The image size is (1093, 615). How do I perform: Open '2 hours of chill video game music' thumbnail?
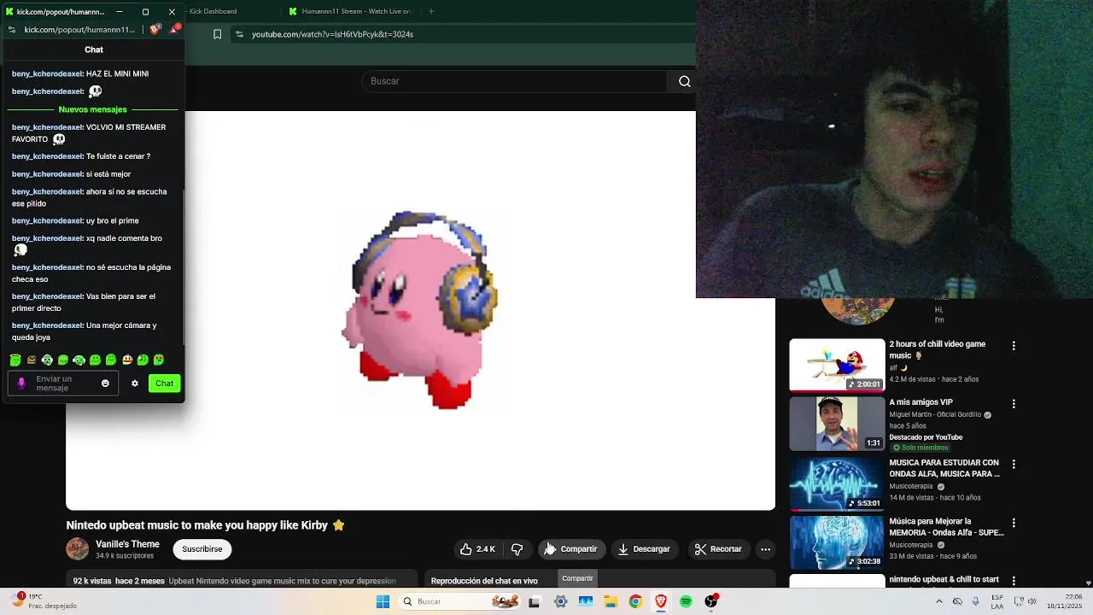pos(837,366)
